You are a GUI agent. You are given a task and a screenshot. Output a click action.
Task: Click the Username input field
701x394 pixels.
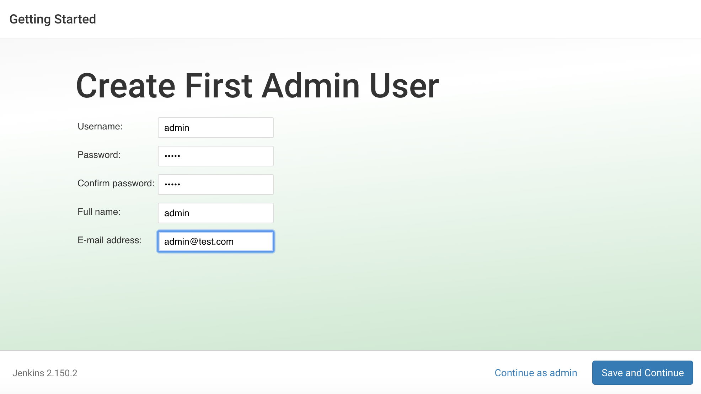click(x=215, y=128)
